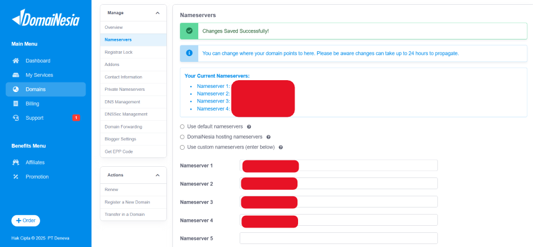533x247 pixels.
Task: Open Get EPP Code page
Action: point(117,152)
